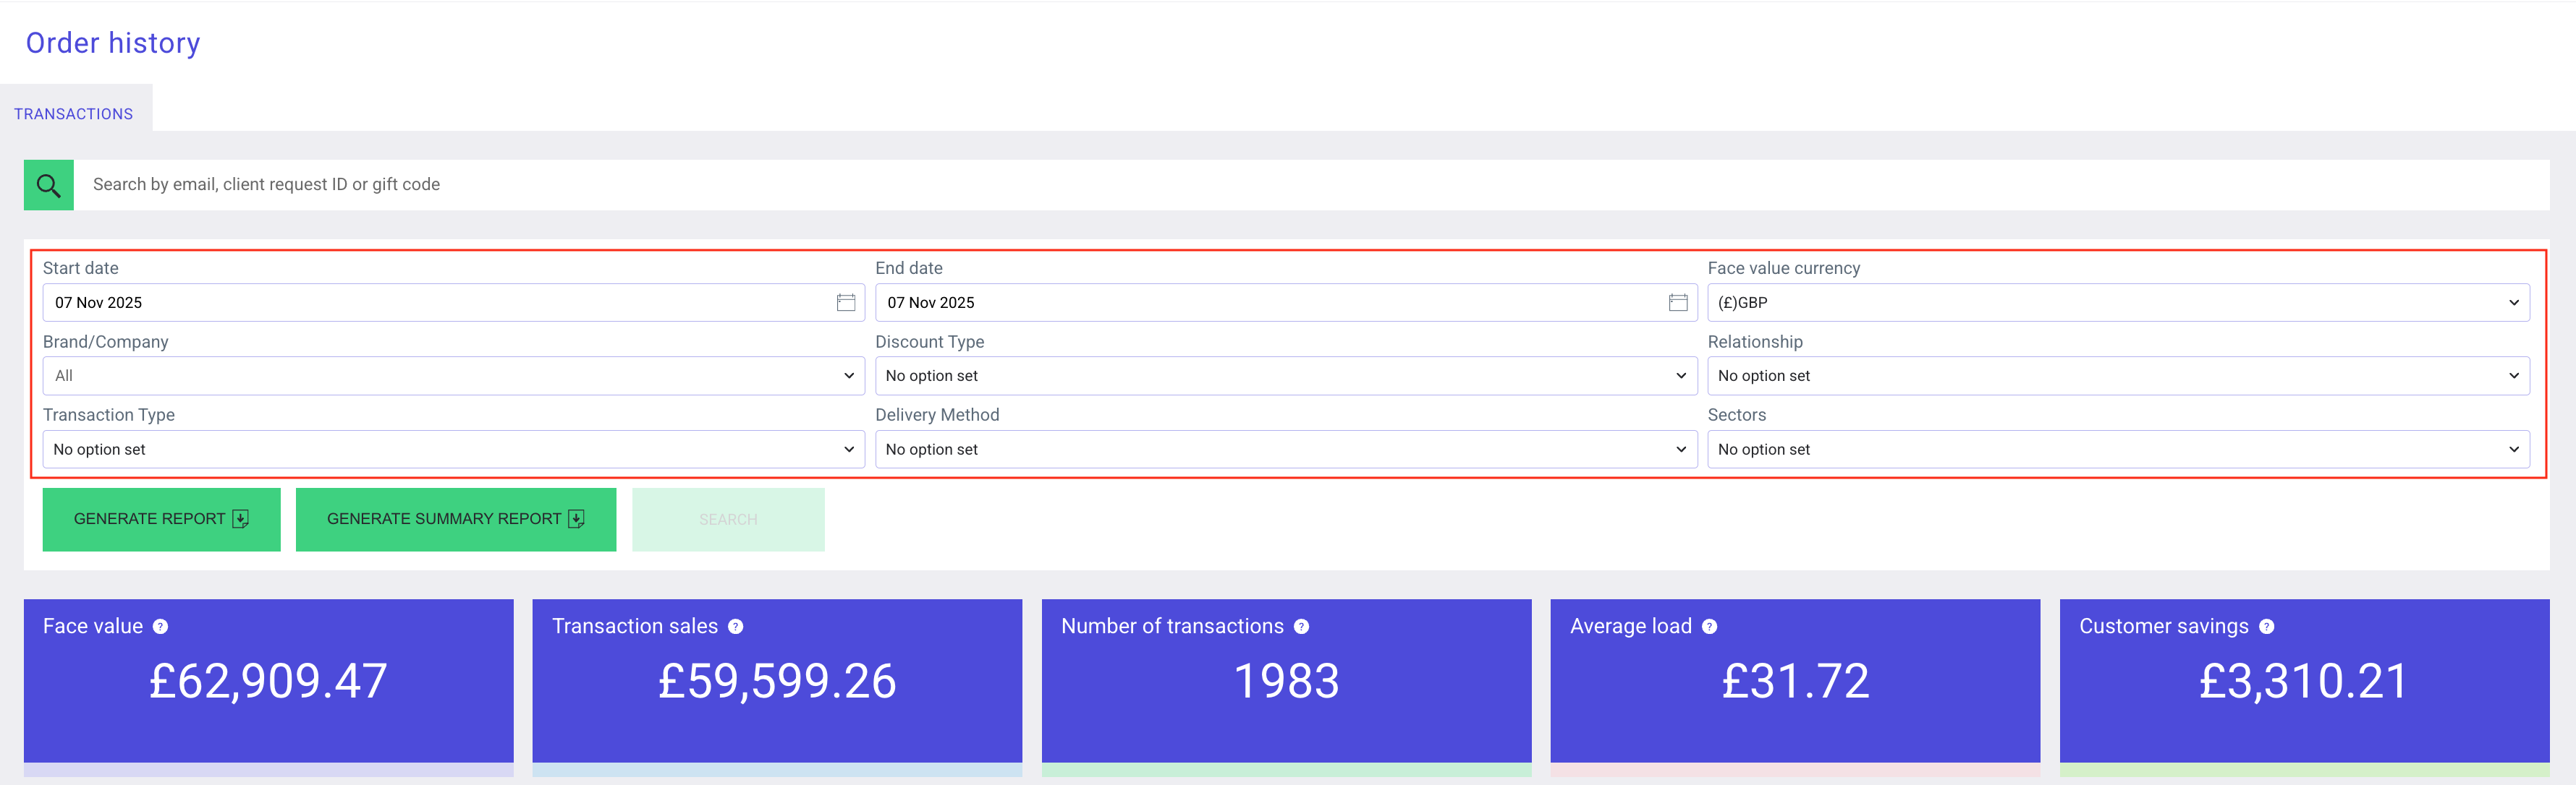Focus the email or gift code search field
This screenshot has height=785, width=2576.
tap(1300, 185)
